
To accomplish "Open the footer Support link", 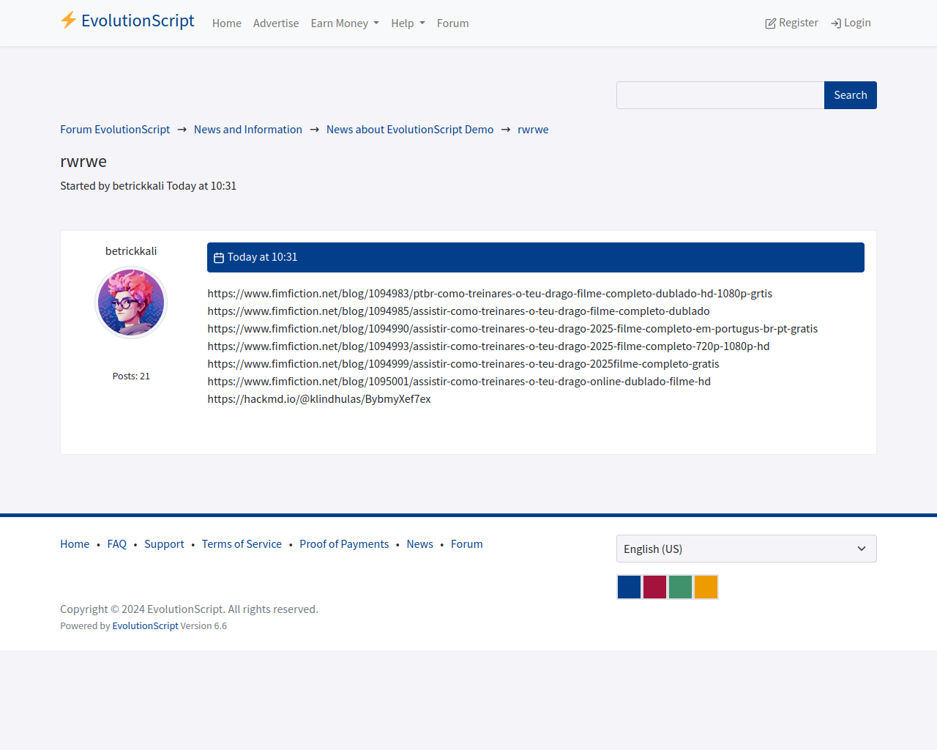I will (164, 544).
